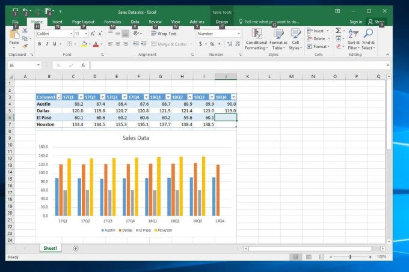Open the Column1 header filter dropdown
This screenshot has width=409, height=272.
pyautogui.click(x=59, y=97)
